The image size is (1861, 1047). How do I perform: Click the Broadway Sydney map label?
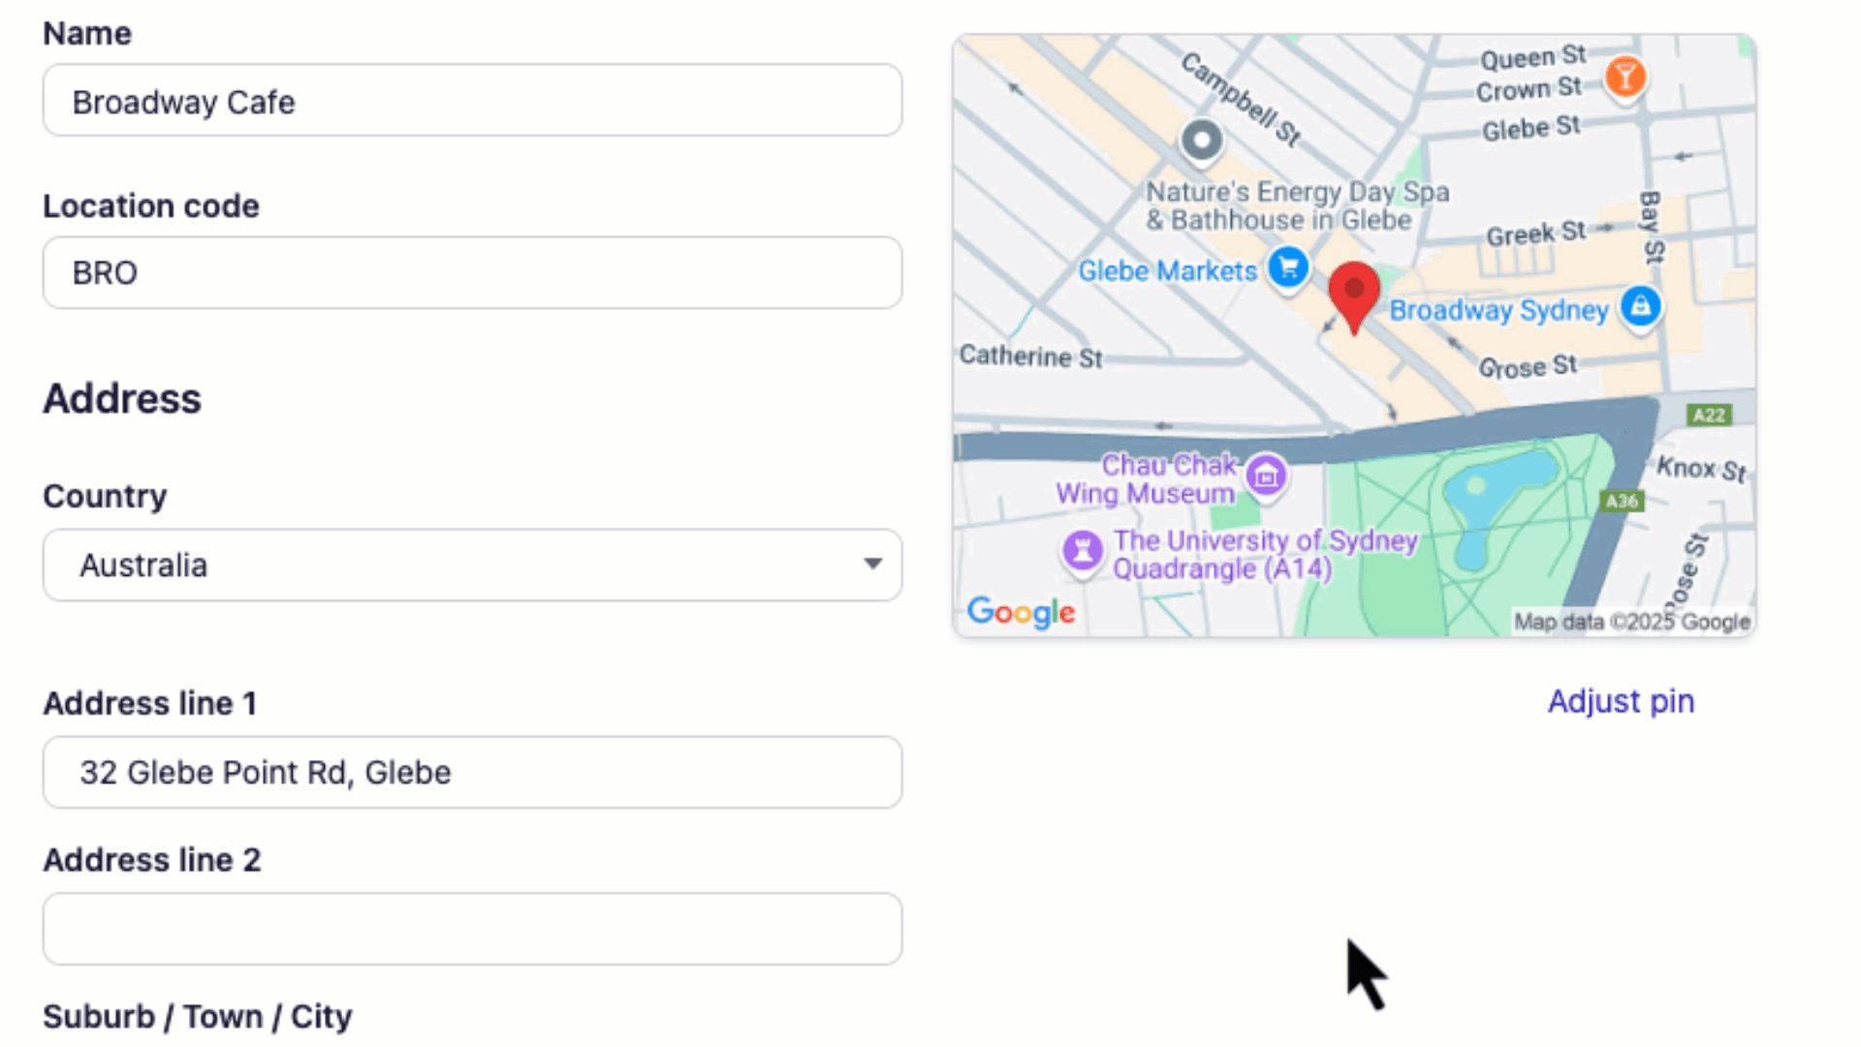pos(1498,310)
